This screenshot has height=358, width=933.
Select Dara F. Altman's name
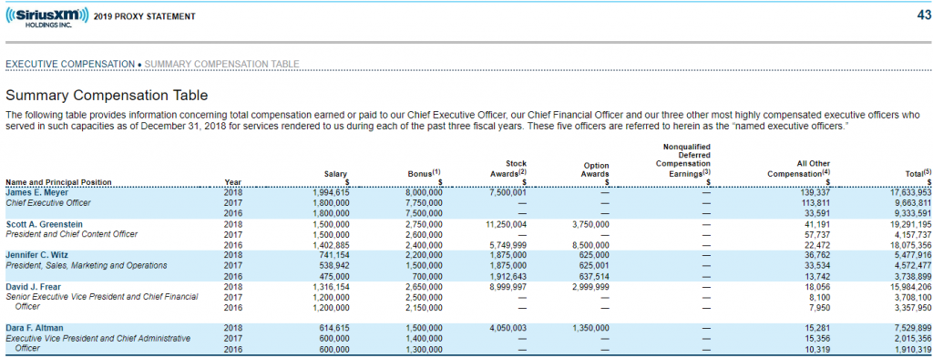coord(35,328)
